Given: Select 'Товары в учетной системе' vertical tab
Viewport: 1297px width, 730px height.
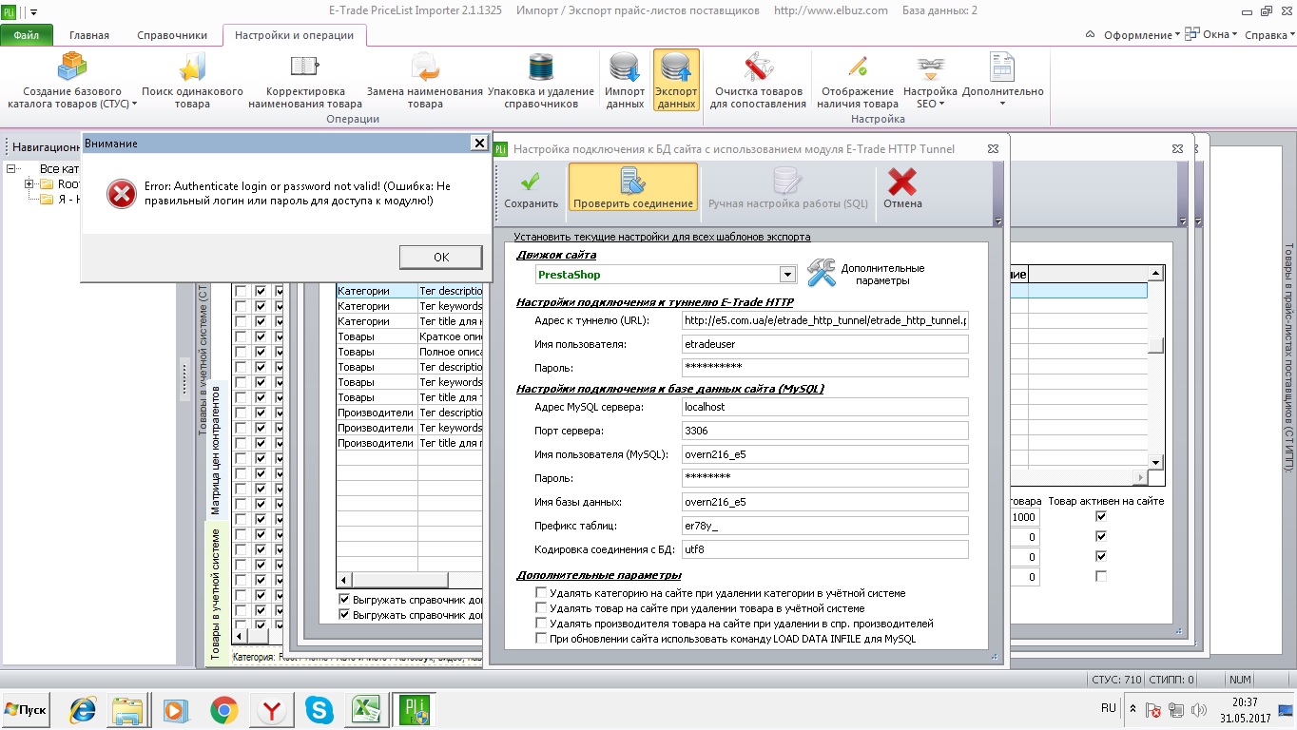Looking at the screenshot, I should coord(216,594).
